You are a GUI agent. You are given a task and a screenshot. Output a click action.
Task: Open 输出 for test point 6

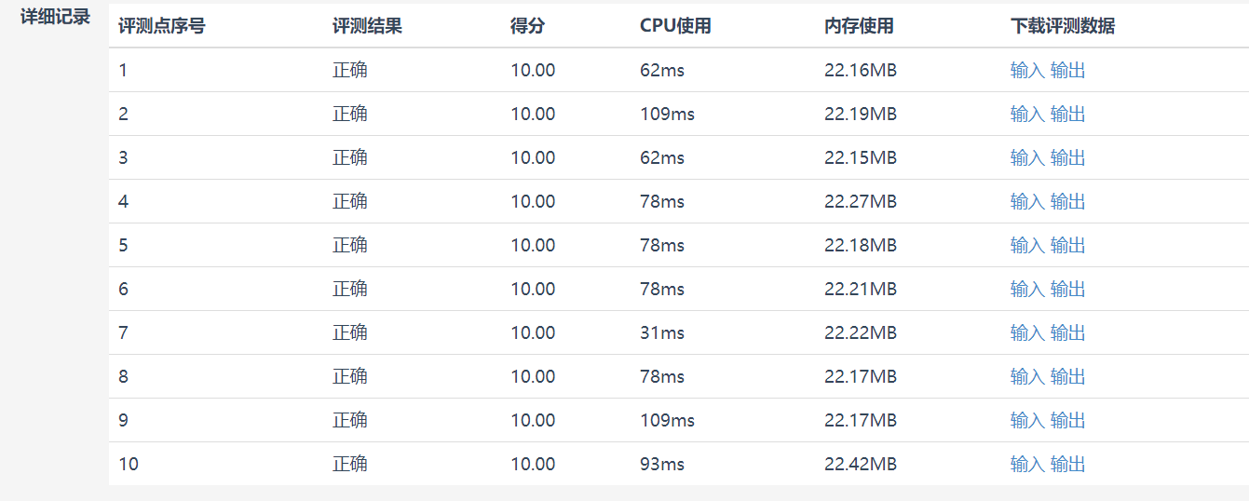coord(1068,290)
